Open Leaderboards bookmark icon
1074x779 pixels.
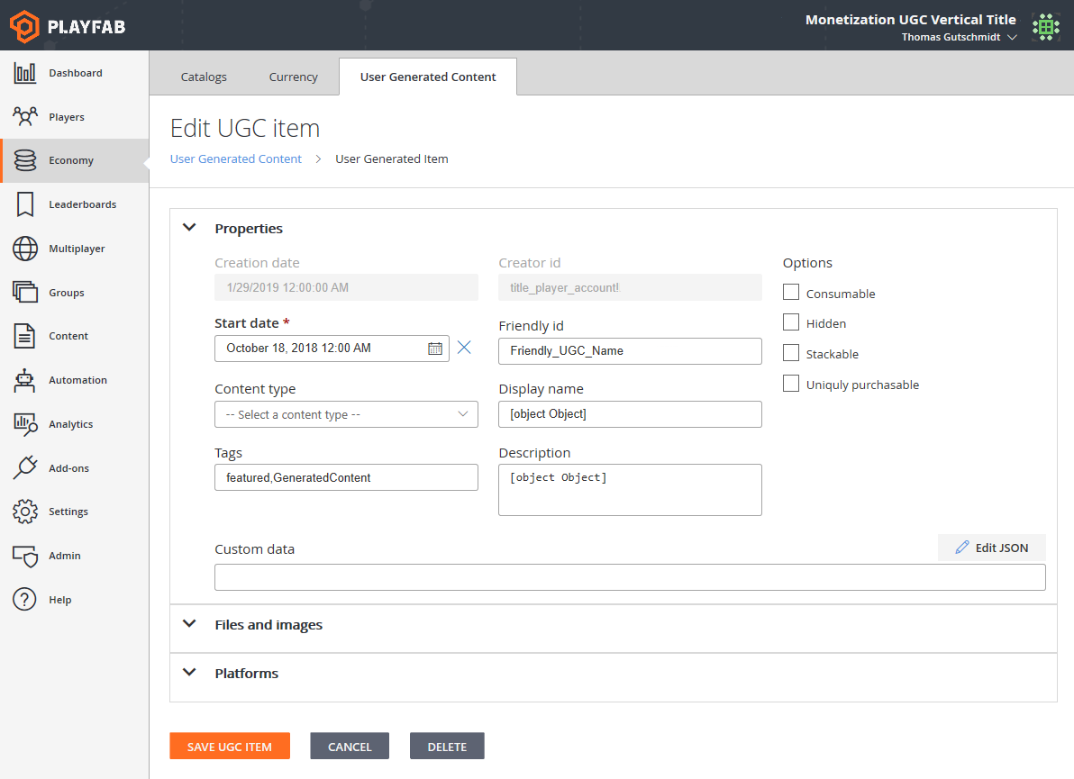(x=24, y=204)
